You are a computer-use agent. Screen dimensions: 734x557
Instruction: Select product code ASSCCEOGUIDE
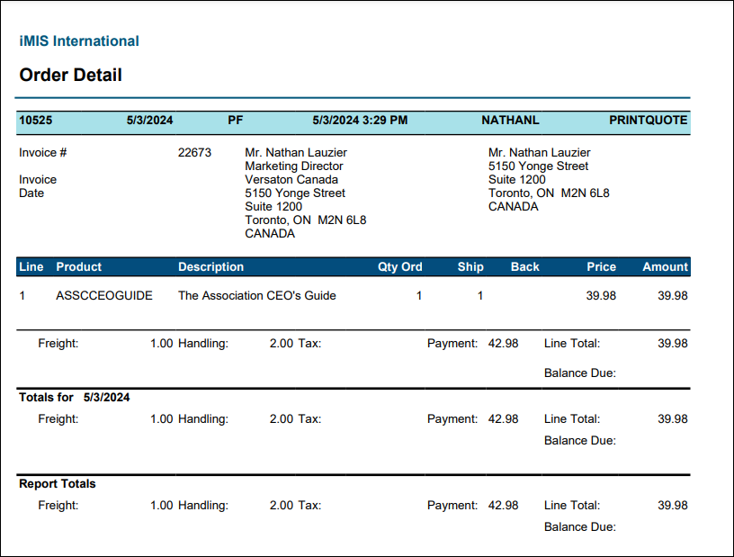point(104,296)
